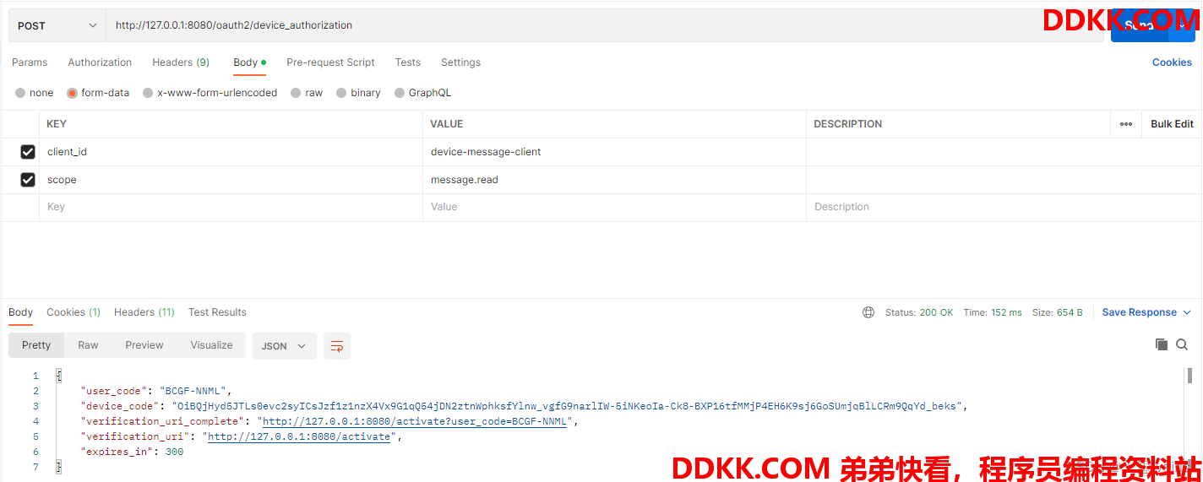Screen dimensions: 1203x482
Task: Click the network globe icon
Action: [868, 312]
